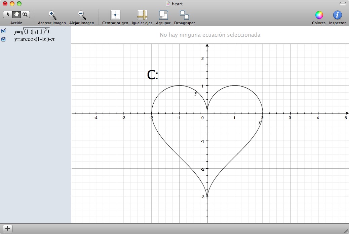Click the green window zoom button

(20, 4)
